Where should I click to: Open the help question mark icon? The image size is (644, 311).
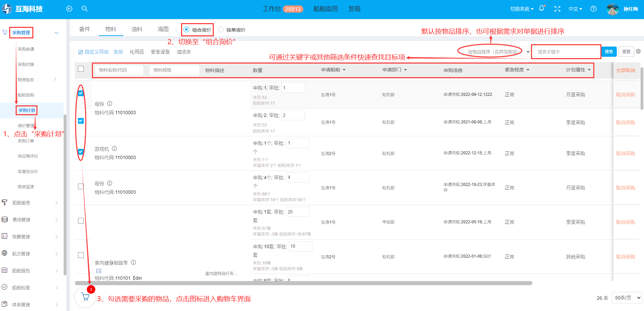[x=593, y=9]
